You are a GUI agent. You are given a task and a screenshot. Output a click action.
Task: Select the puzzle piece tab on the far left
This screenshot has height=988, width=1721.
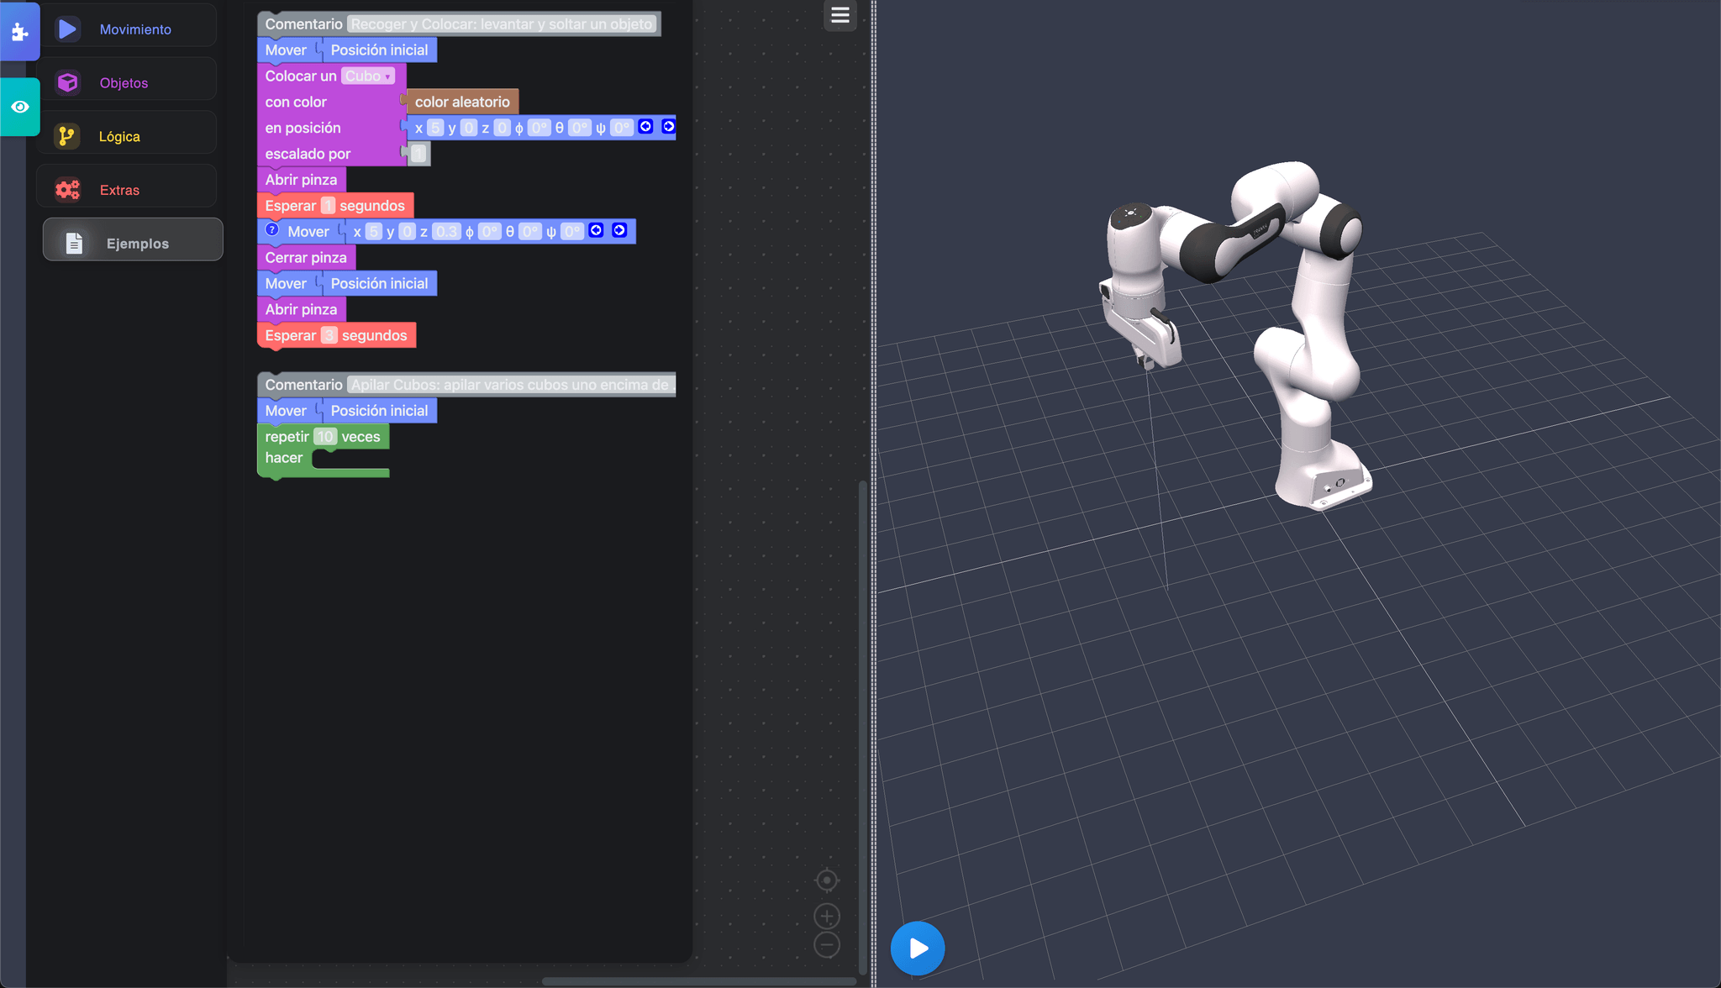[x=19, y=31]
